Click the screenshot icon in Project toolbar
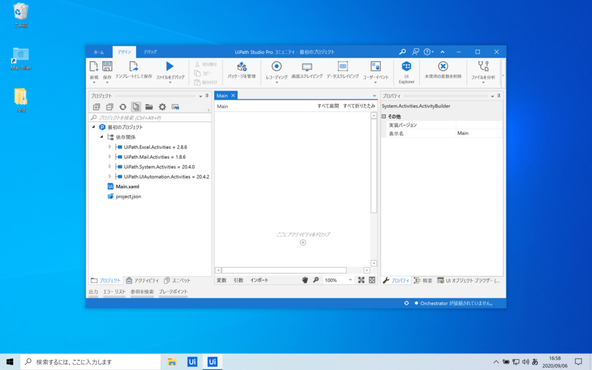The width and height of the screenshot is (592, 370). coord(175,107)
